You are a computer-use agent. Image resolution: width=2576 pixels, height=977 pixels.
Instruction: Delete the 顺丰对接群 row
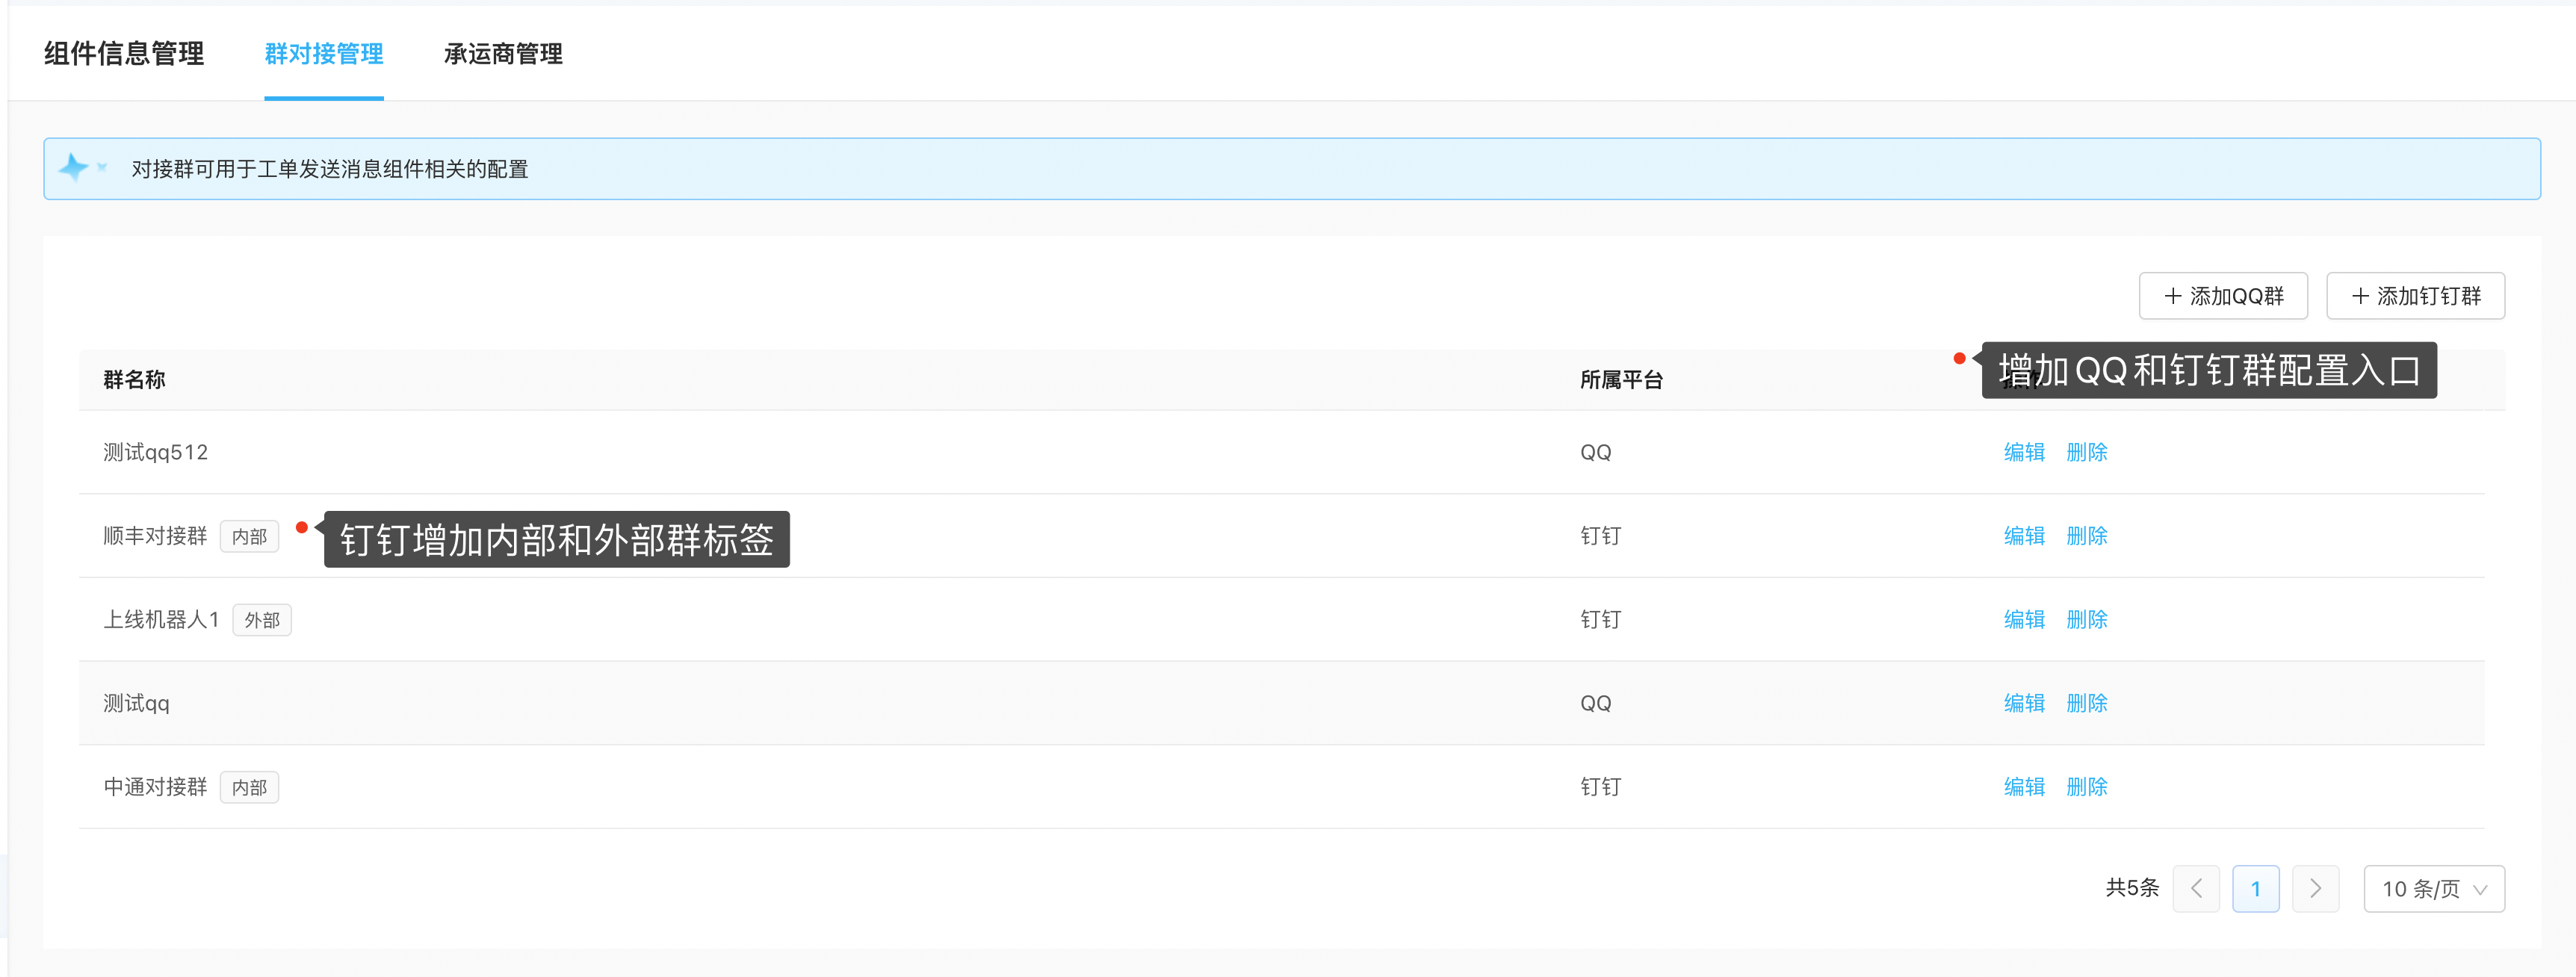[x=2086, y=536]
